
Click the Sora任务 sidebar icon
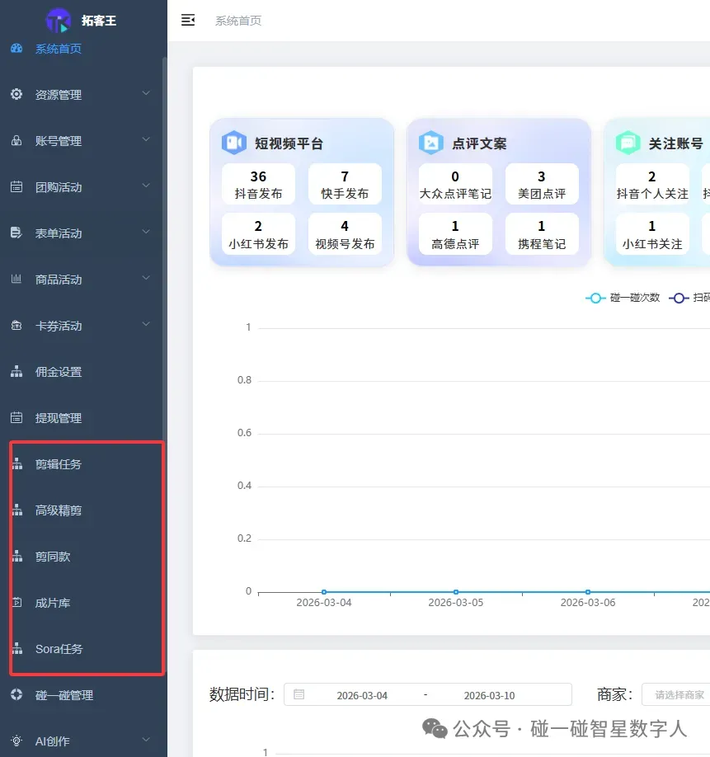(x=16, y=648)
